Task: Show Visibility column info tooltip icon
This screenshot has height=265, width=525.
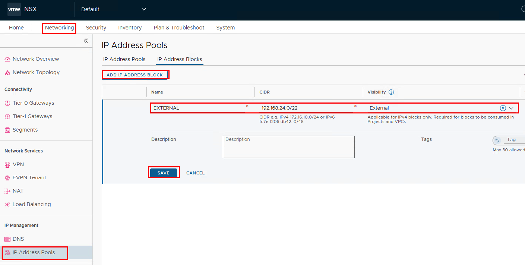Action: click(x=391, y=92)
